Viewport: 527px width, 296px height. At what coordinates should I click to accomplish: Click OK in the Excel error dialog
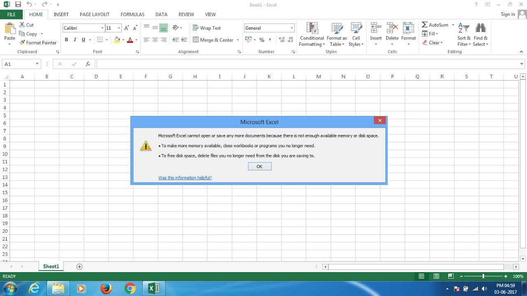(x=260, y=166)
